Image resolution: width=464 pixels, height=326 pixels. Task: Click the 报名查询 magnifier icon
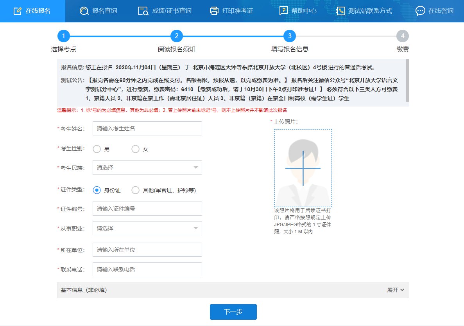pyautogui.click(x=84, y=11)
